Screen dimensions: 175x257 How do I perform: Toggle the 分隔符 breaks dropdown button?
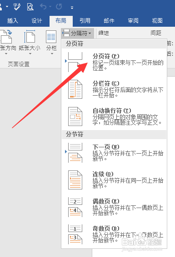click(x=77, y=33)
